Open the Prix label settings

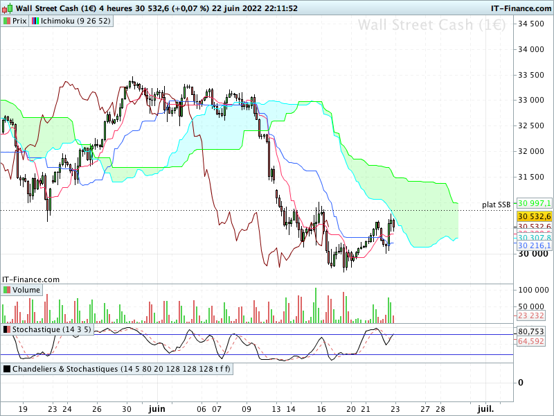(x=19, y=21)
